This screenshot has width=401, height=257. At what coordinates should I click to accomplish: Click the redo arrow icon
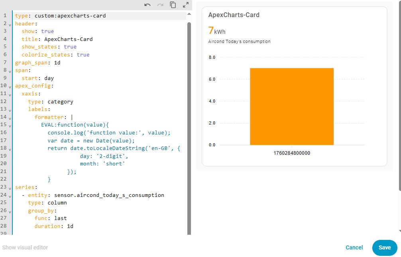[x=160, y=5]
